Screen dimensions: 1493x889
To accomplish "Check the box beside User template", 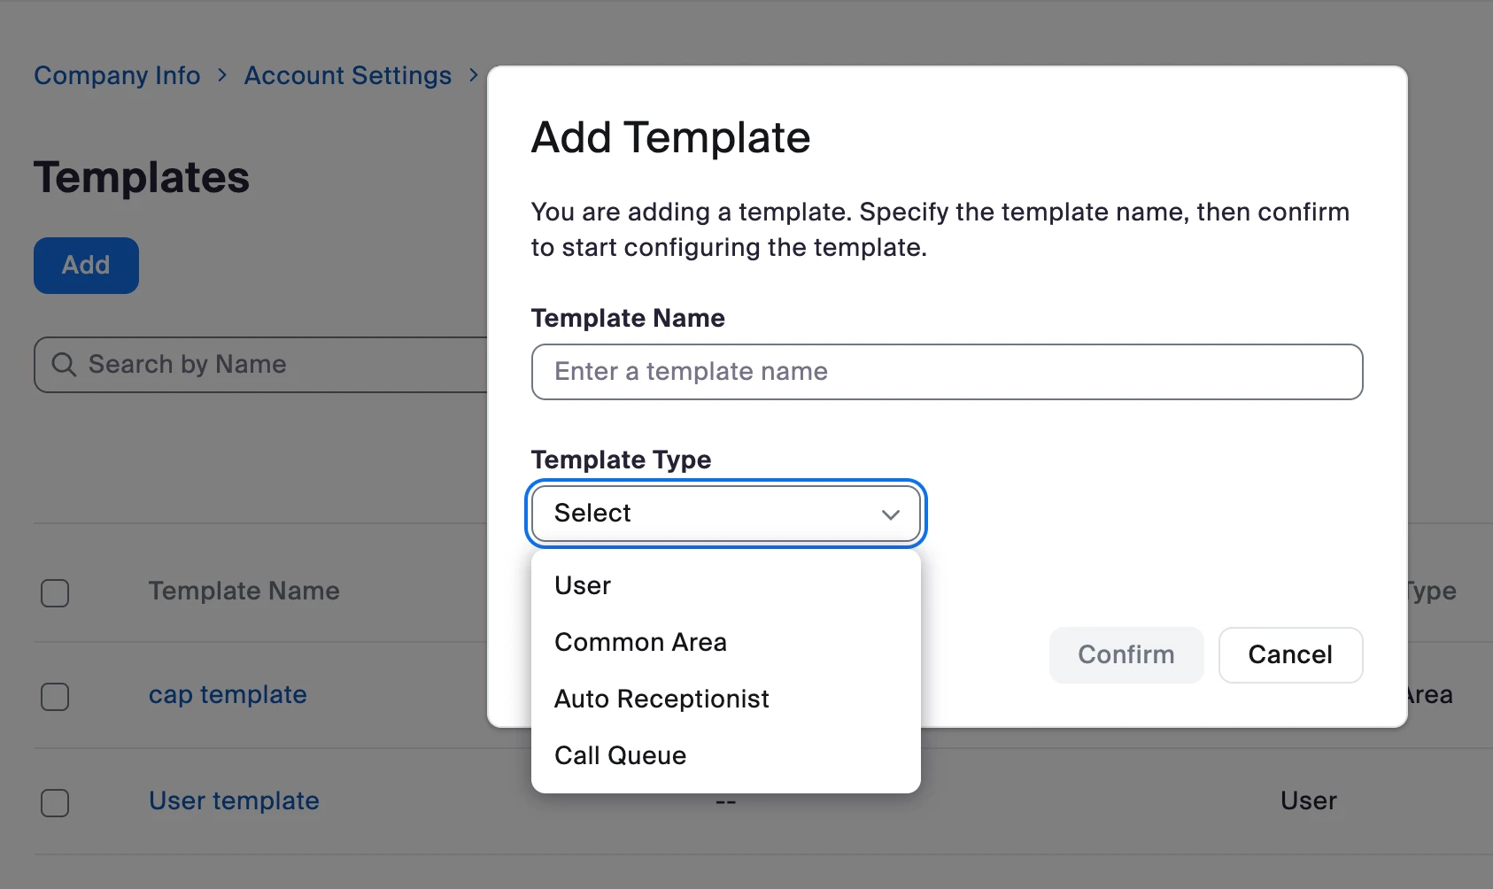I will pos(55,802).
